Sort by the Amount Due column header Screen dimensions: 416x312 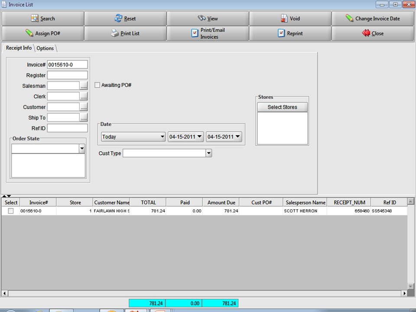point(221,202)
